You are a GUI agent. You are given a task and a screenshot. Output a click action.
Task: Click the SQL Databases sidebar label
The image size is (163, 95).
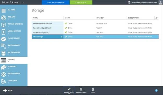pyautogui.click(x=14, y=52)
